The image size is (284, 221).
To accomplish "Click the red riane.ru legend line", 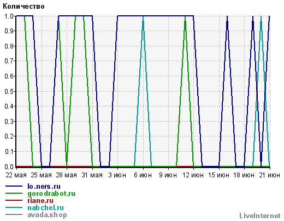I will [14, 200].
